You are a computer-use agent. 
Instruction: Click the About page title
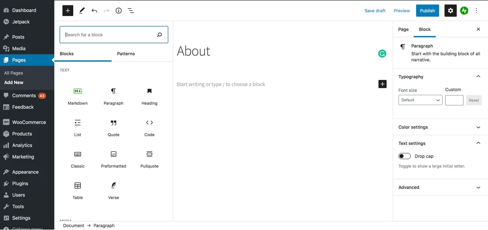point(193,51)
